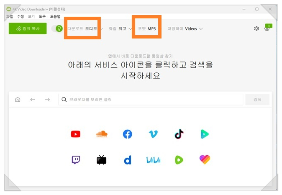Focus the 브라우저를 보려면 클릭 search field
Screen dimensions: 282x195
(x=151, y=100)
